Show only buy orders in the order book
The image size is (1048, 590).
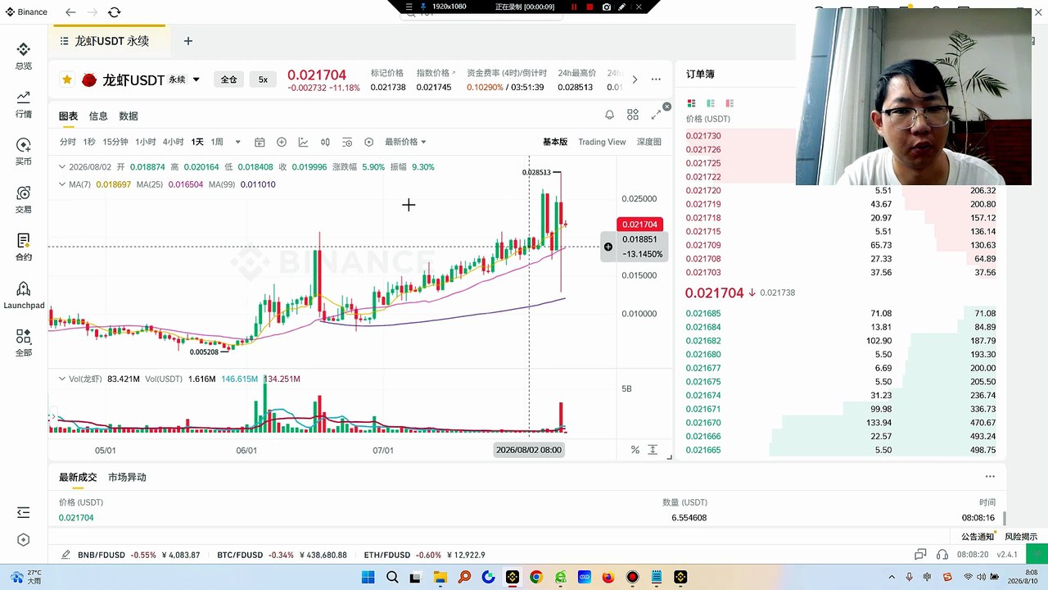coord(711,103)
